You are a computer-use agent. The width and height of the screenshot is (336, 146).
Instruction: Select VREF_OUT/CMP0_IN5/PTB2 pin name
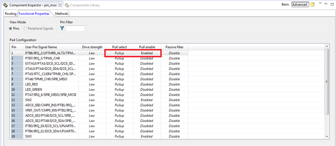50,110
